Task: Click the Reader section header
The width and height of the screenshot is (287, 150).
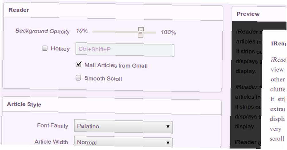Action: point(19,10)
